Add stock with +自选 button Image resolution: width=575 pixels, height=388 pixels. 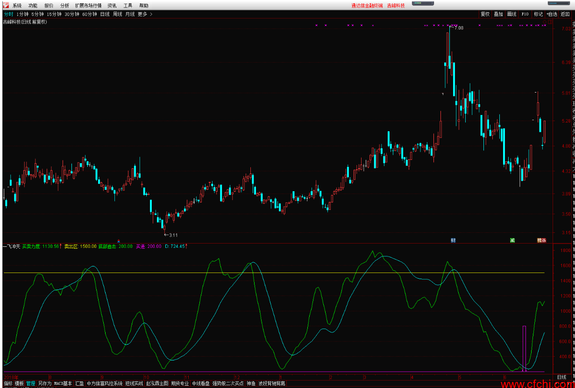coord(552,14)
